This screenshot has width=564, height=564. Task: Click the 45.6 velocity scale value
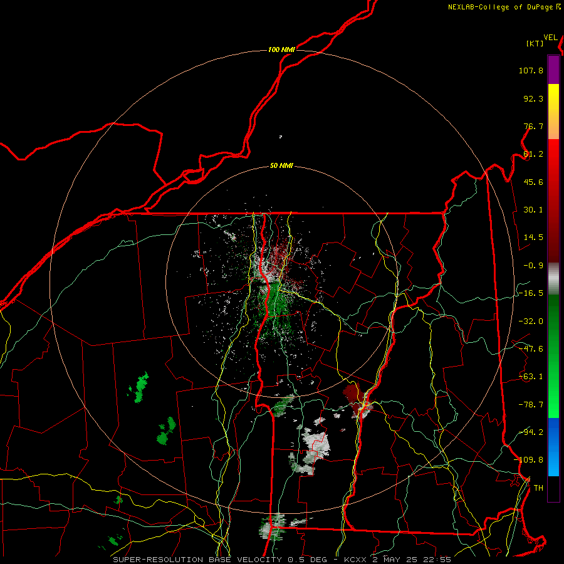(x=533, y=182)
